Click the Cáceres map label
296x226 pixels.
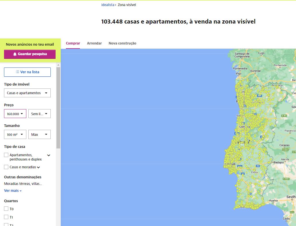[284, 145]
